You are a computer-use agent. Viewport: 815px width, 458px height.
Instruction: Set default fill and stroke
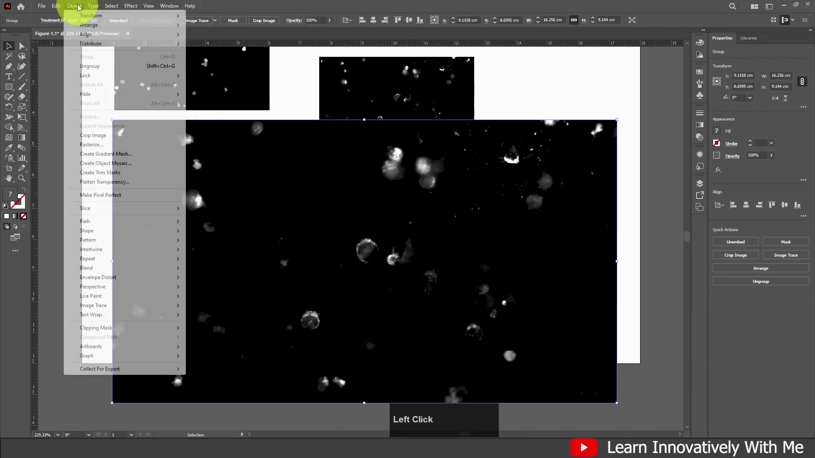(5, 206)
